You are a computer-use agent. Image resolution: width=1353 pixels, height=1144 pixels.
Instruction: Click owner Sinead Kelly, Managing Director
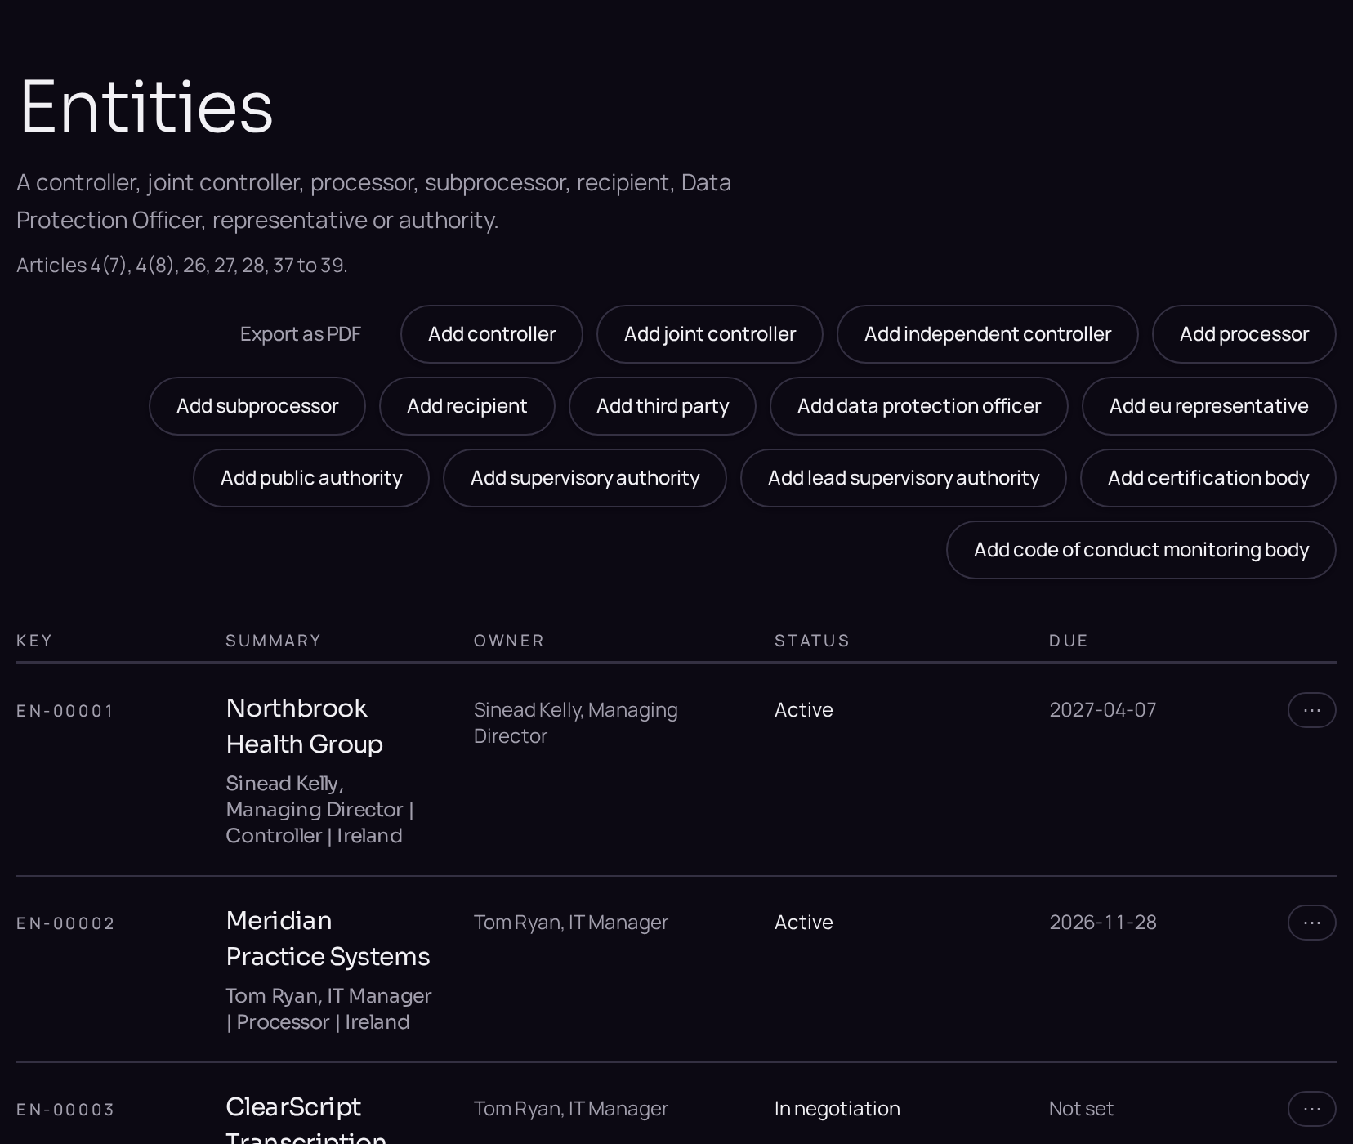575,722
